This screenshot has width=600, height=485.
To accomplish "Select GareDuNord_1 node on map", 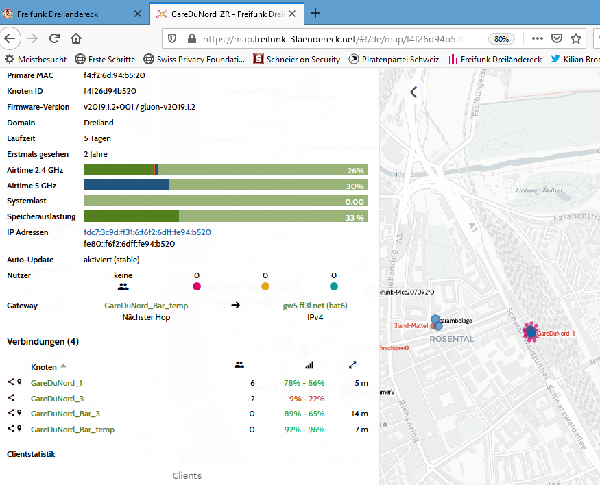I will point(531,332).
